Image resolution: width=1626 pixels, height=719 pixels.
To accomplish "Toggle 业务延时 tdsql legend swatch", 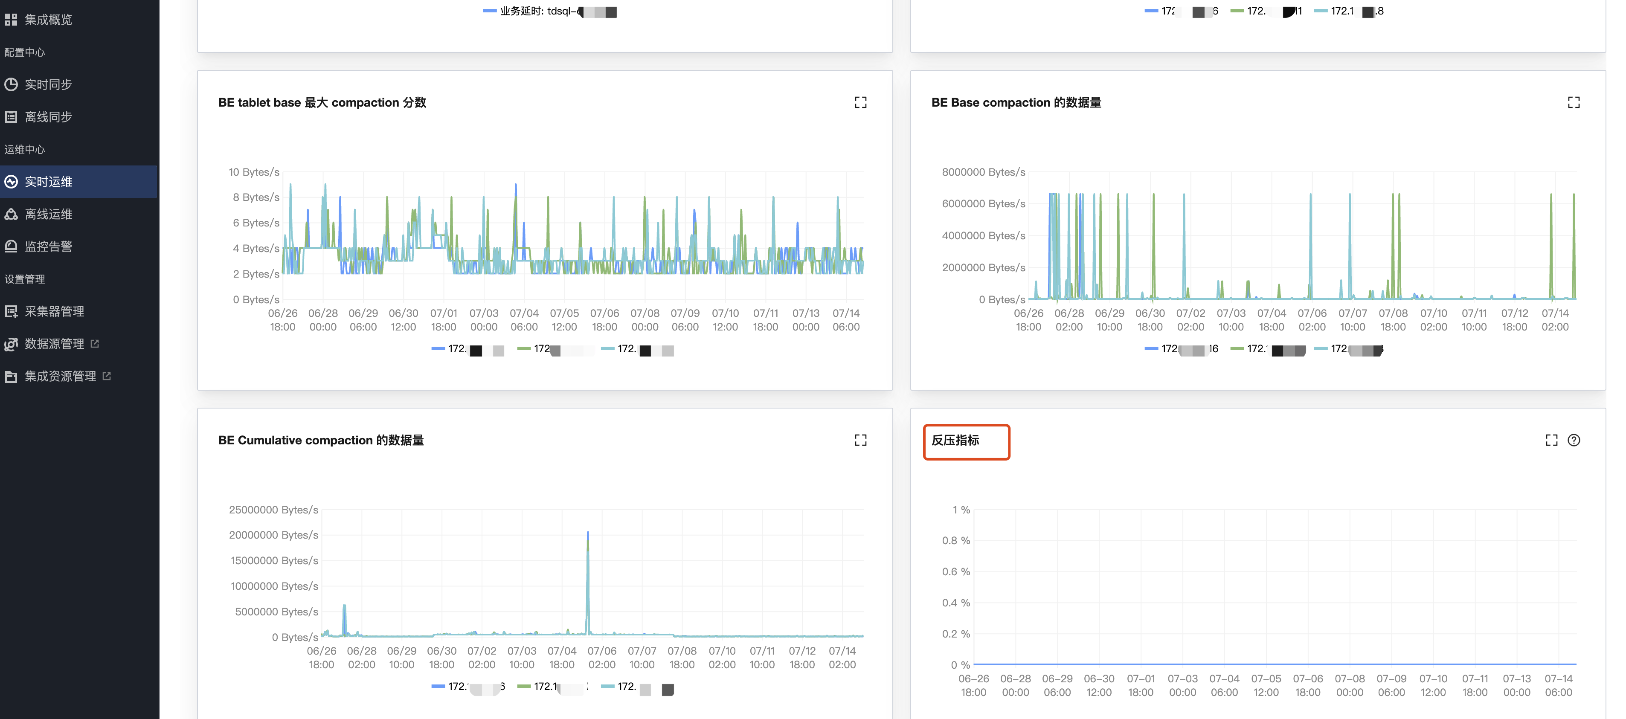I will click(490, 12).
